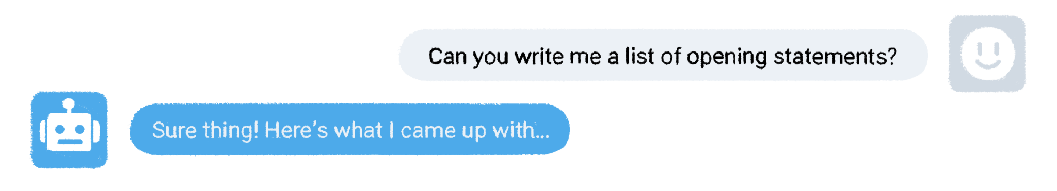The height and width of the screenshot is (191, 1057).
Task: Open the bot reply bubble starting "Sure thing!"
Action: point(349,129)
